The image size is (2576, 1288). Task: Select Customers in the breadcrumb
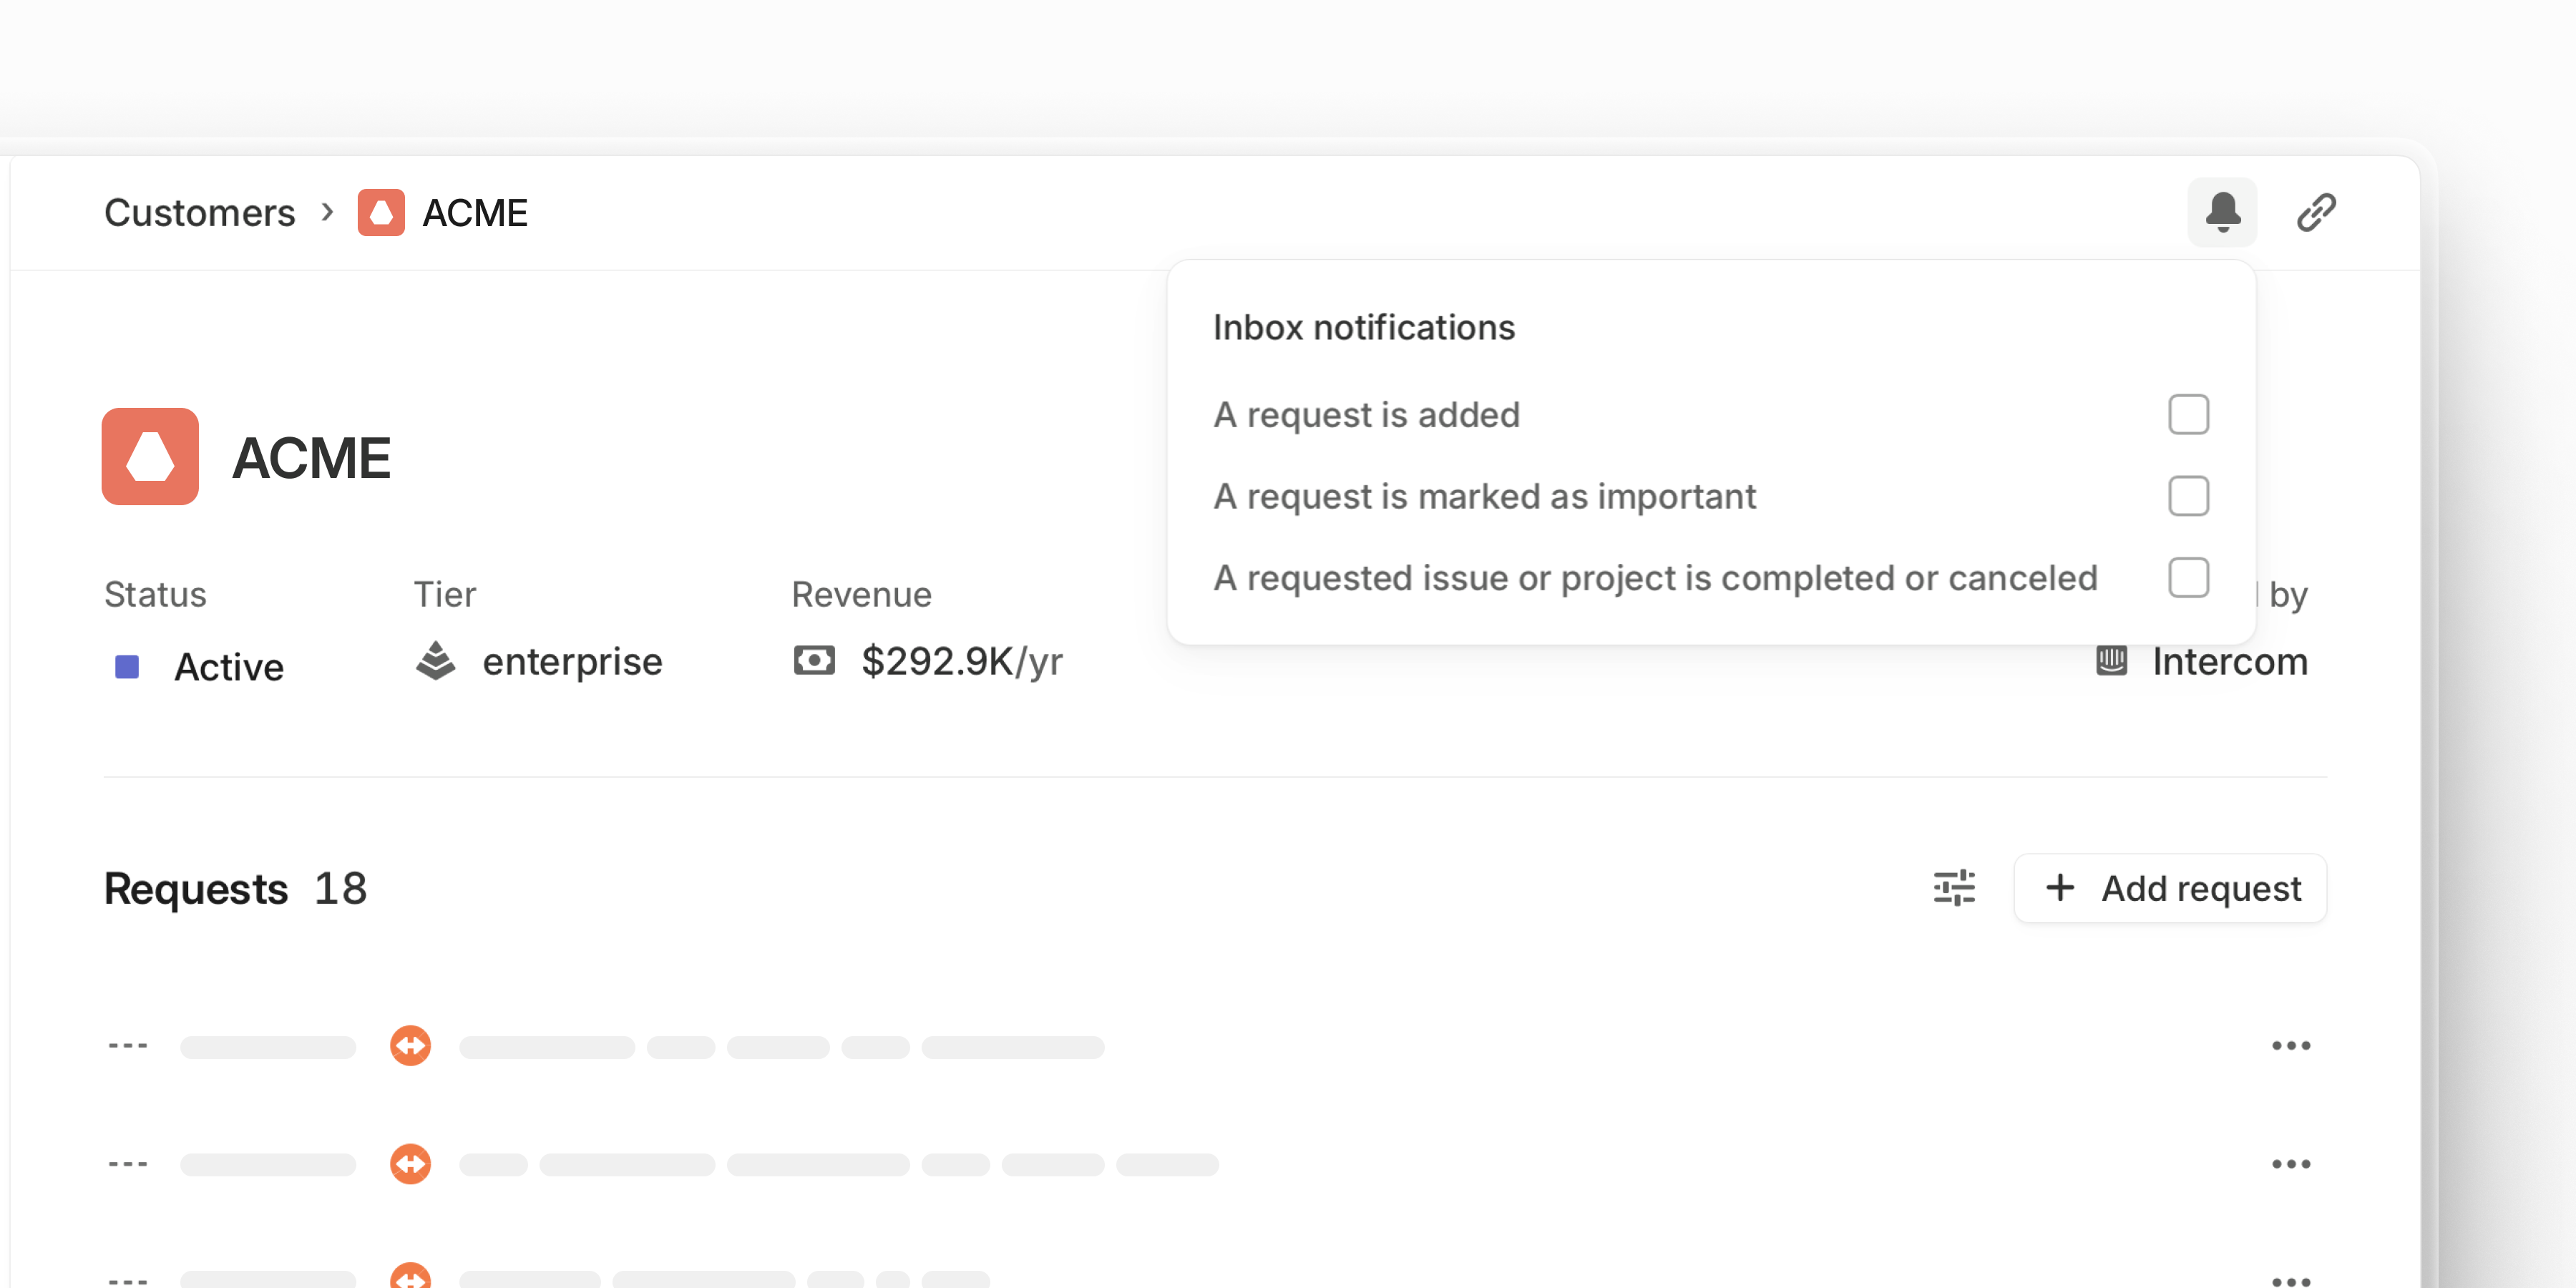pos(200,212)
